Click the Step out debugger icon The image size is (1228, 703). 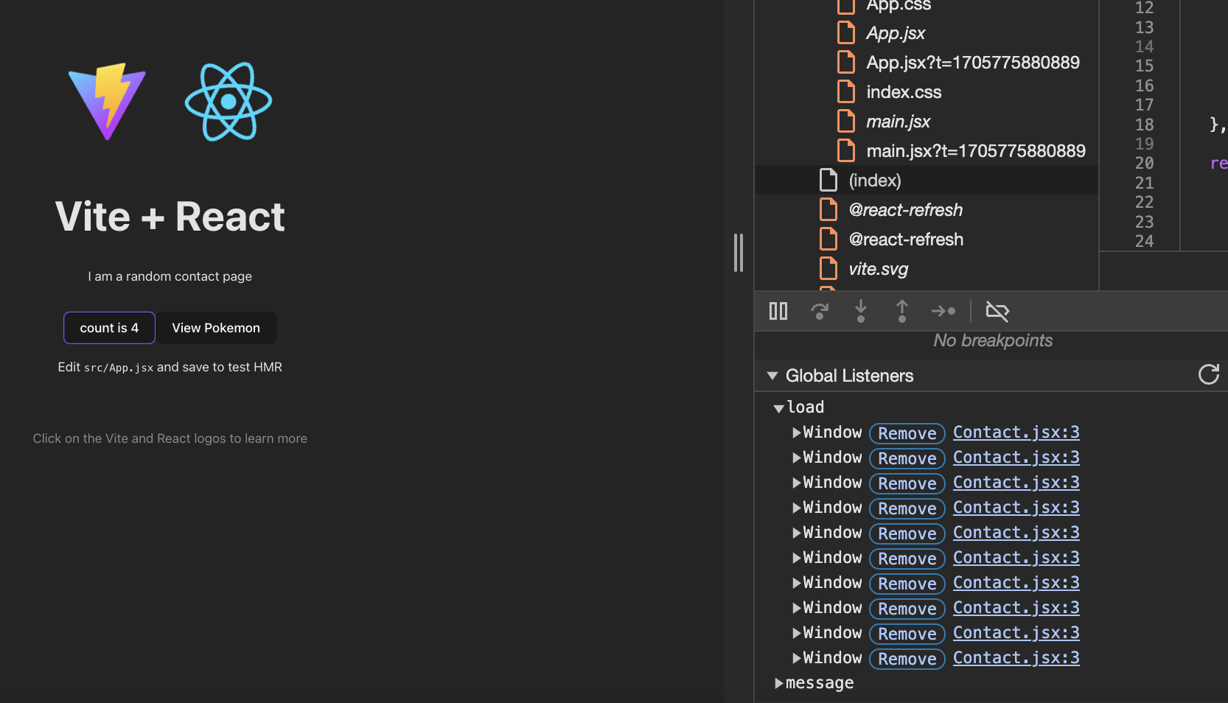[x=902, y=311]
